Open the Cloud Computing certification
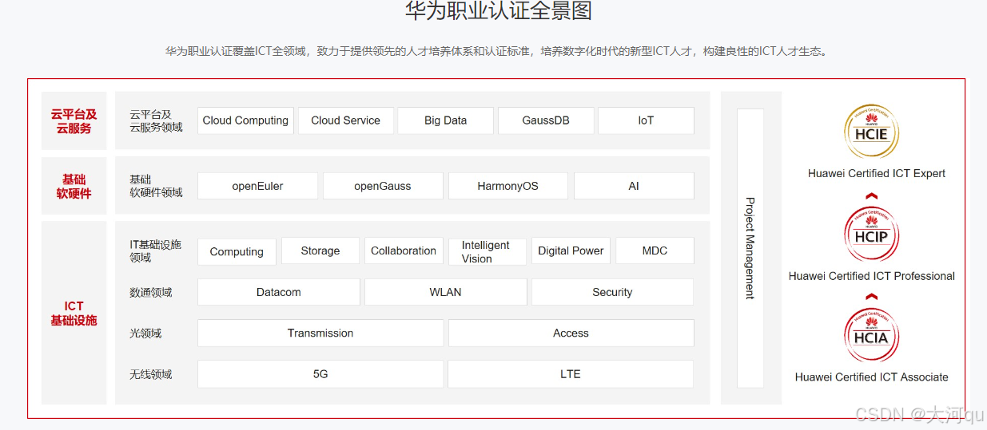Viewport: 987px width, 430px height. (245, 120)
